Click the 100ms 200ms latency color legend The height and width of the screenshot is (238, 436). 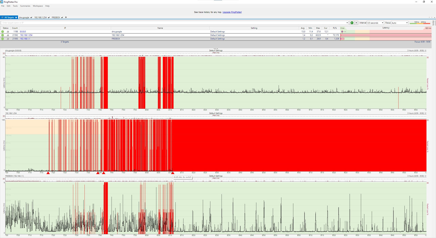point(420,23)
